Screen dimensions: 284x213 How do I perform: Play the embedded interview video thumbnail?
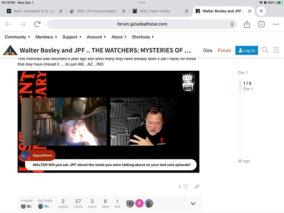(108, 122)
